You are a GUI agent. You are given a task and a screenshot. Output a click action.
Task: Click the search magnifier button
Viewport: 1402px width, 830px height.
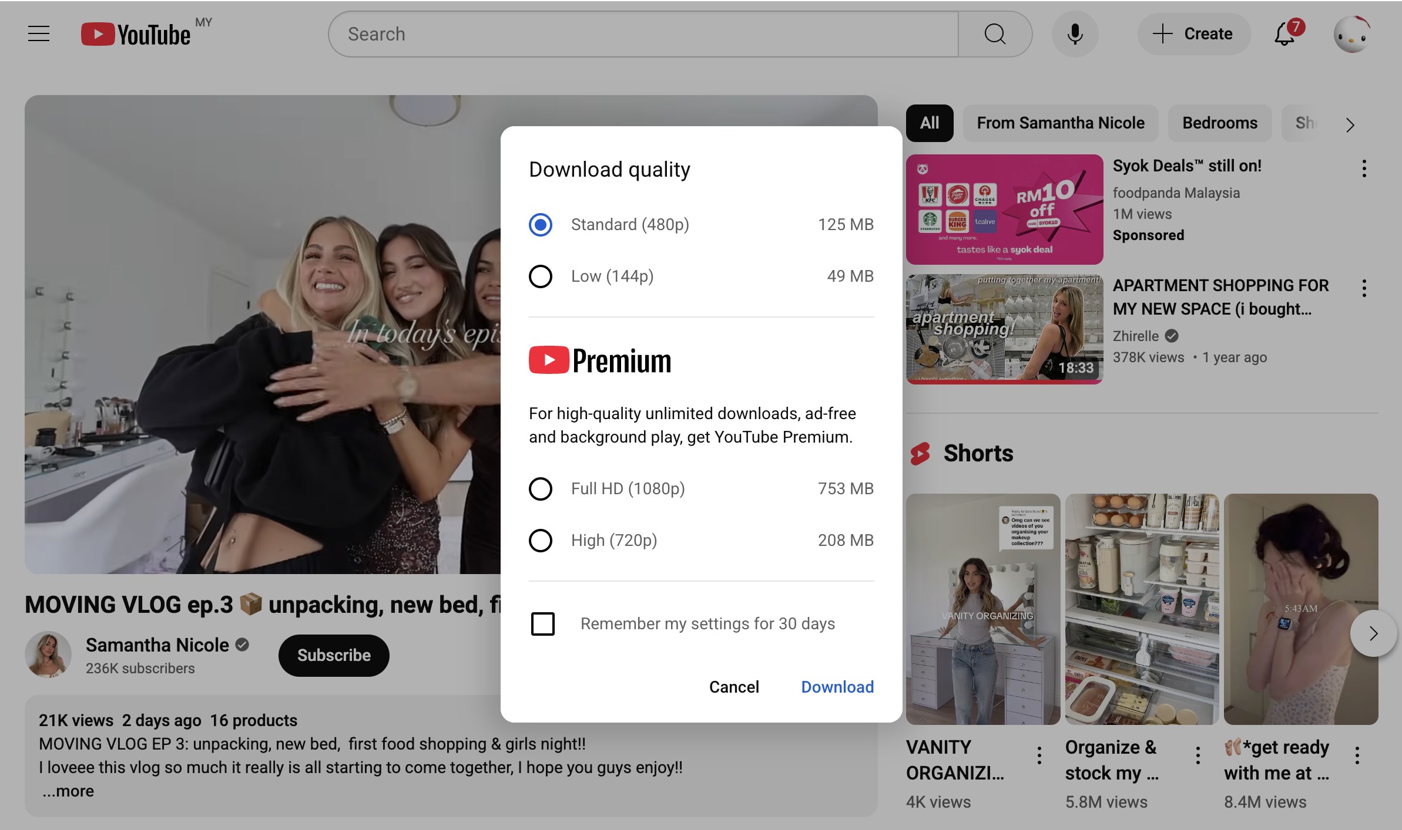pos(995,34)
